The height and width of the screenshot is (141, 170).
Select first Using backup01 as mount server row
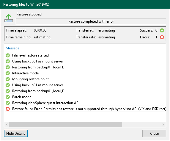[85, 61]
